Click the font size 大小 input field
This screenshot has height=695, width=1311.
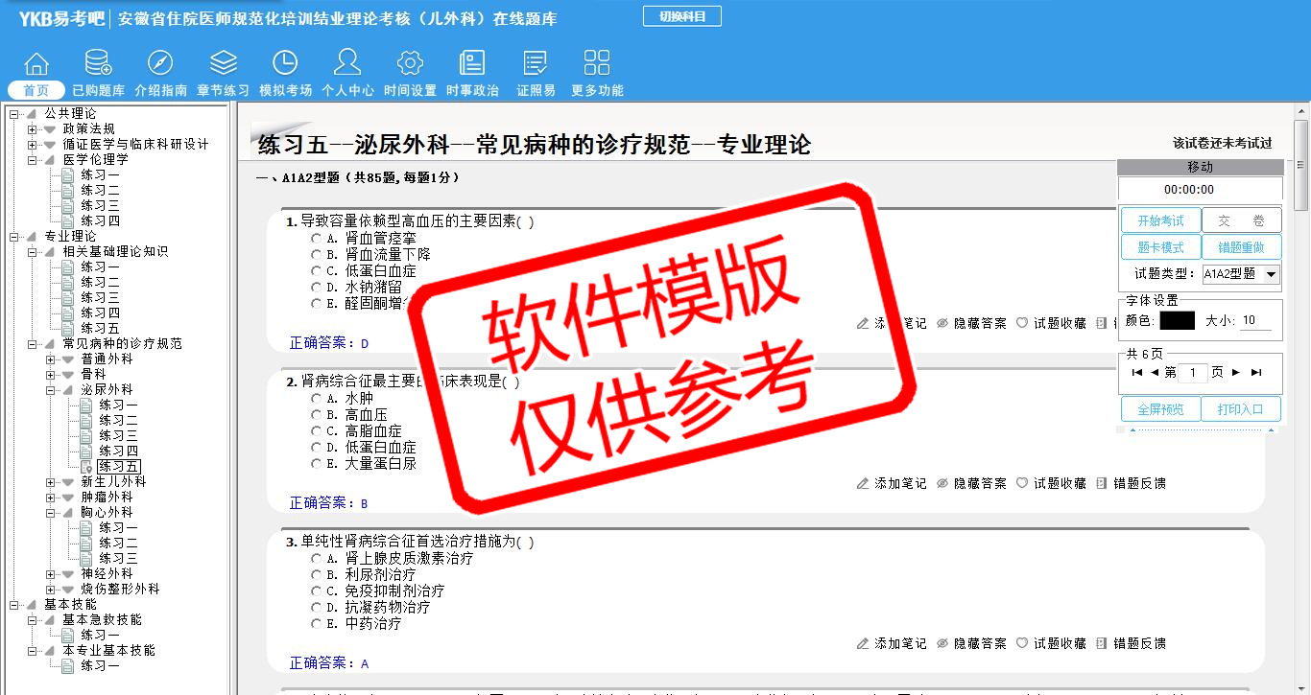pyautogui.click(x=1256, y=321)
